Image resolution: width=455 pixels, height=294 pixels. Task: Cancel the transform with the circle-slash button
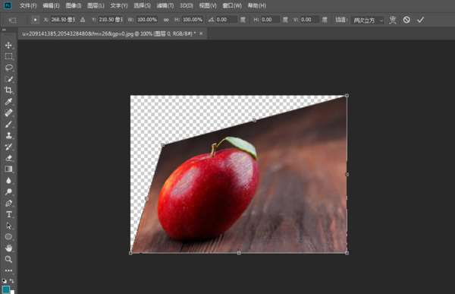[x=406, y=20]
